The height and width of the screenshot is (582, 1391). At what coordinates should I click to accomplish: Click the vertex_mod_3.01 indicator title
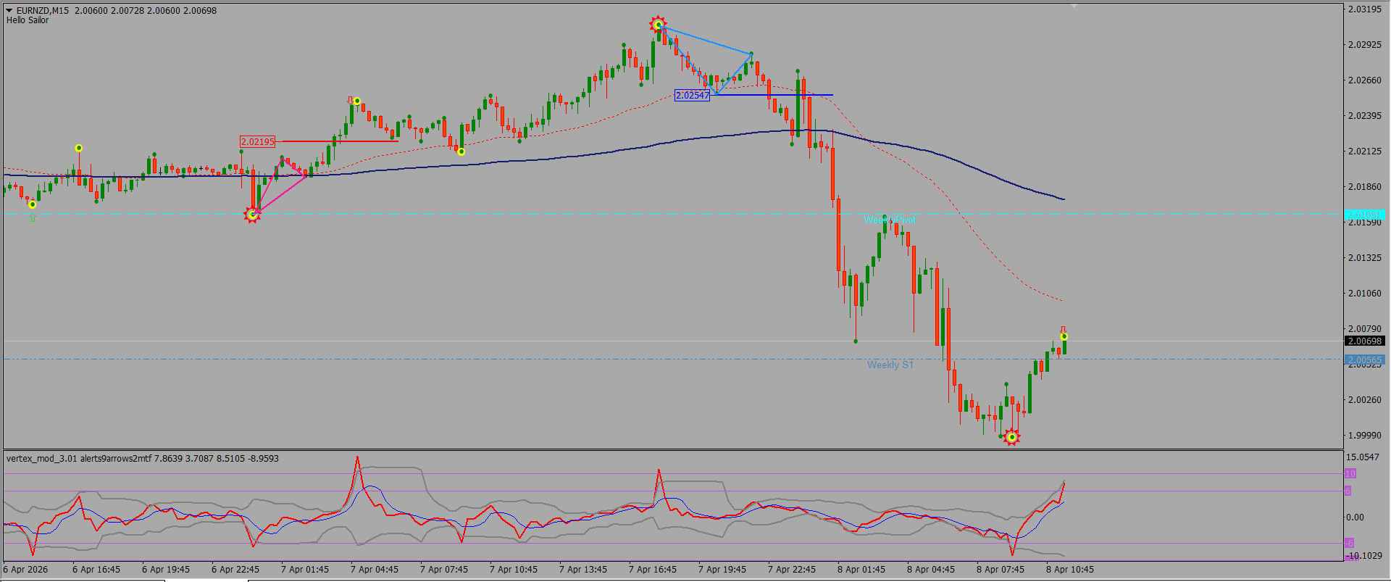tap(143, 458)
